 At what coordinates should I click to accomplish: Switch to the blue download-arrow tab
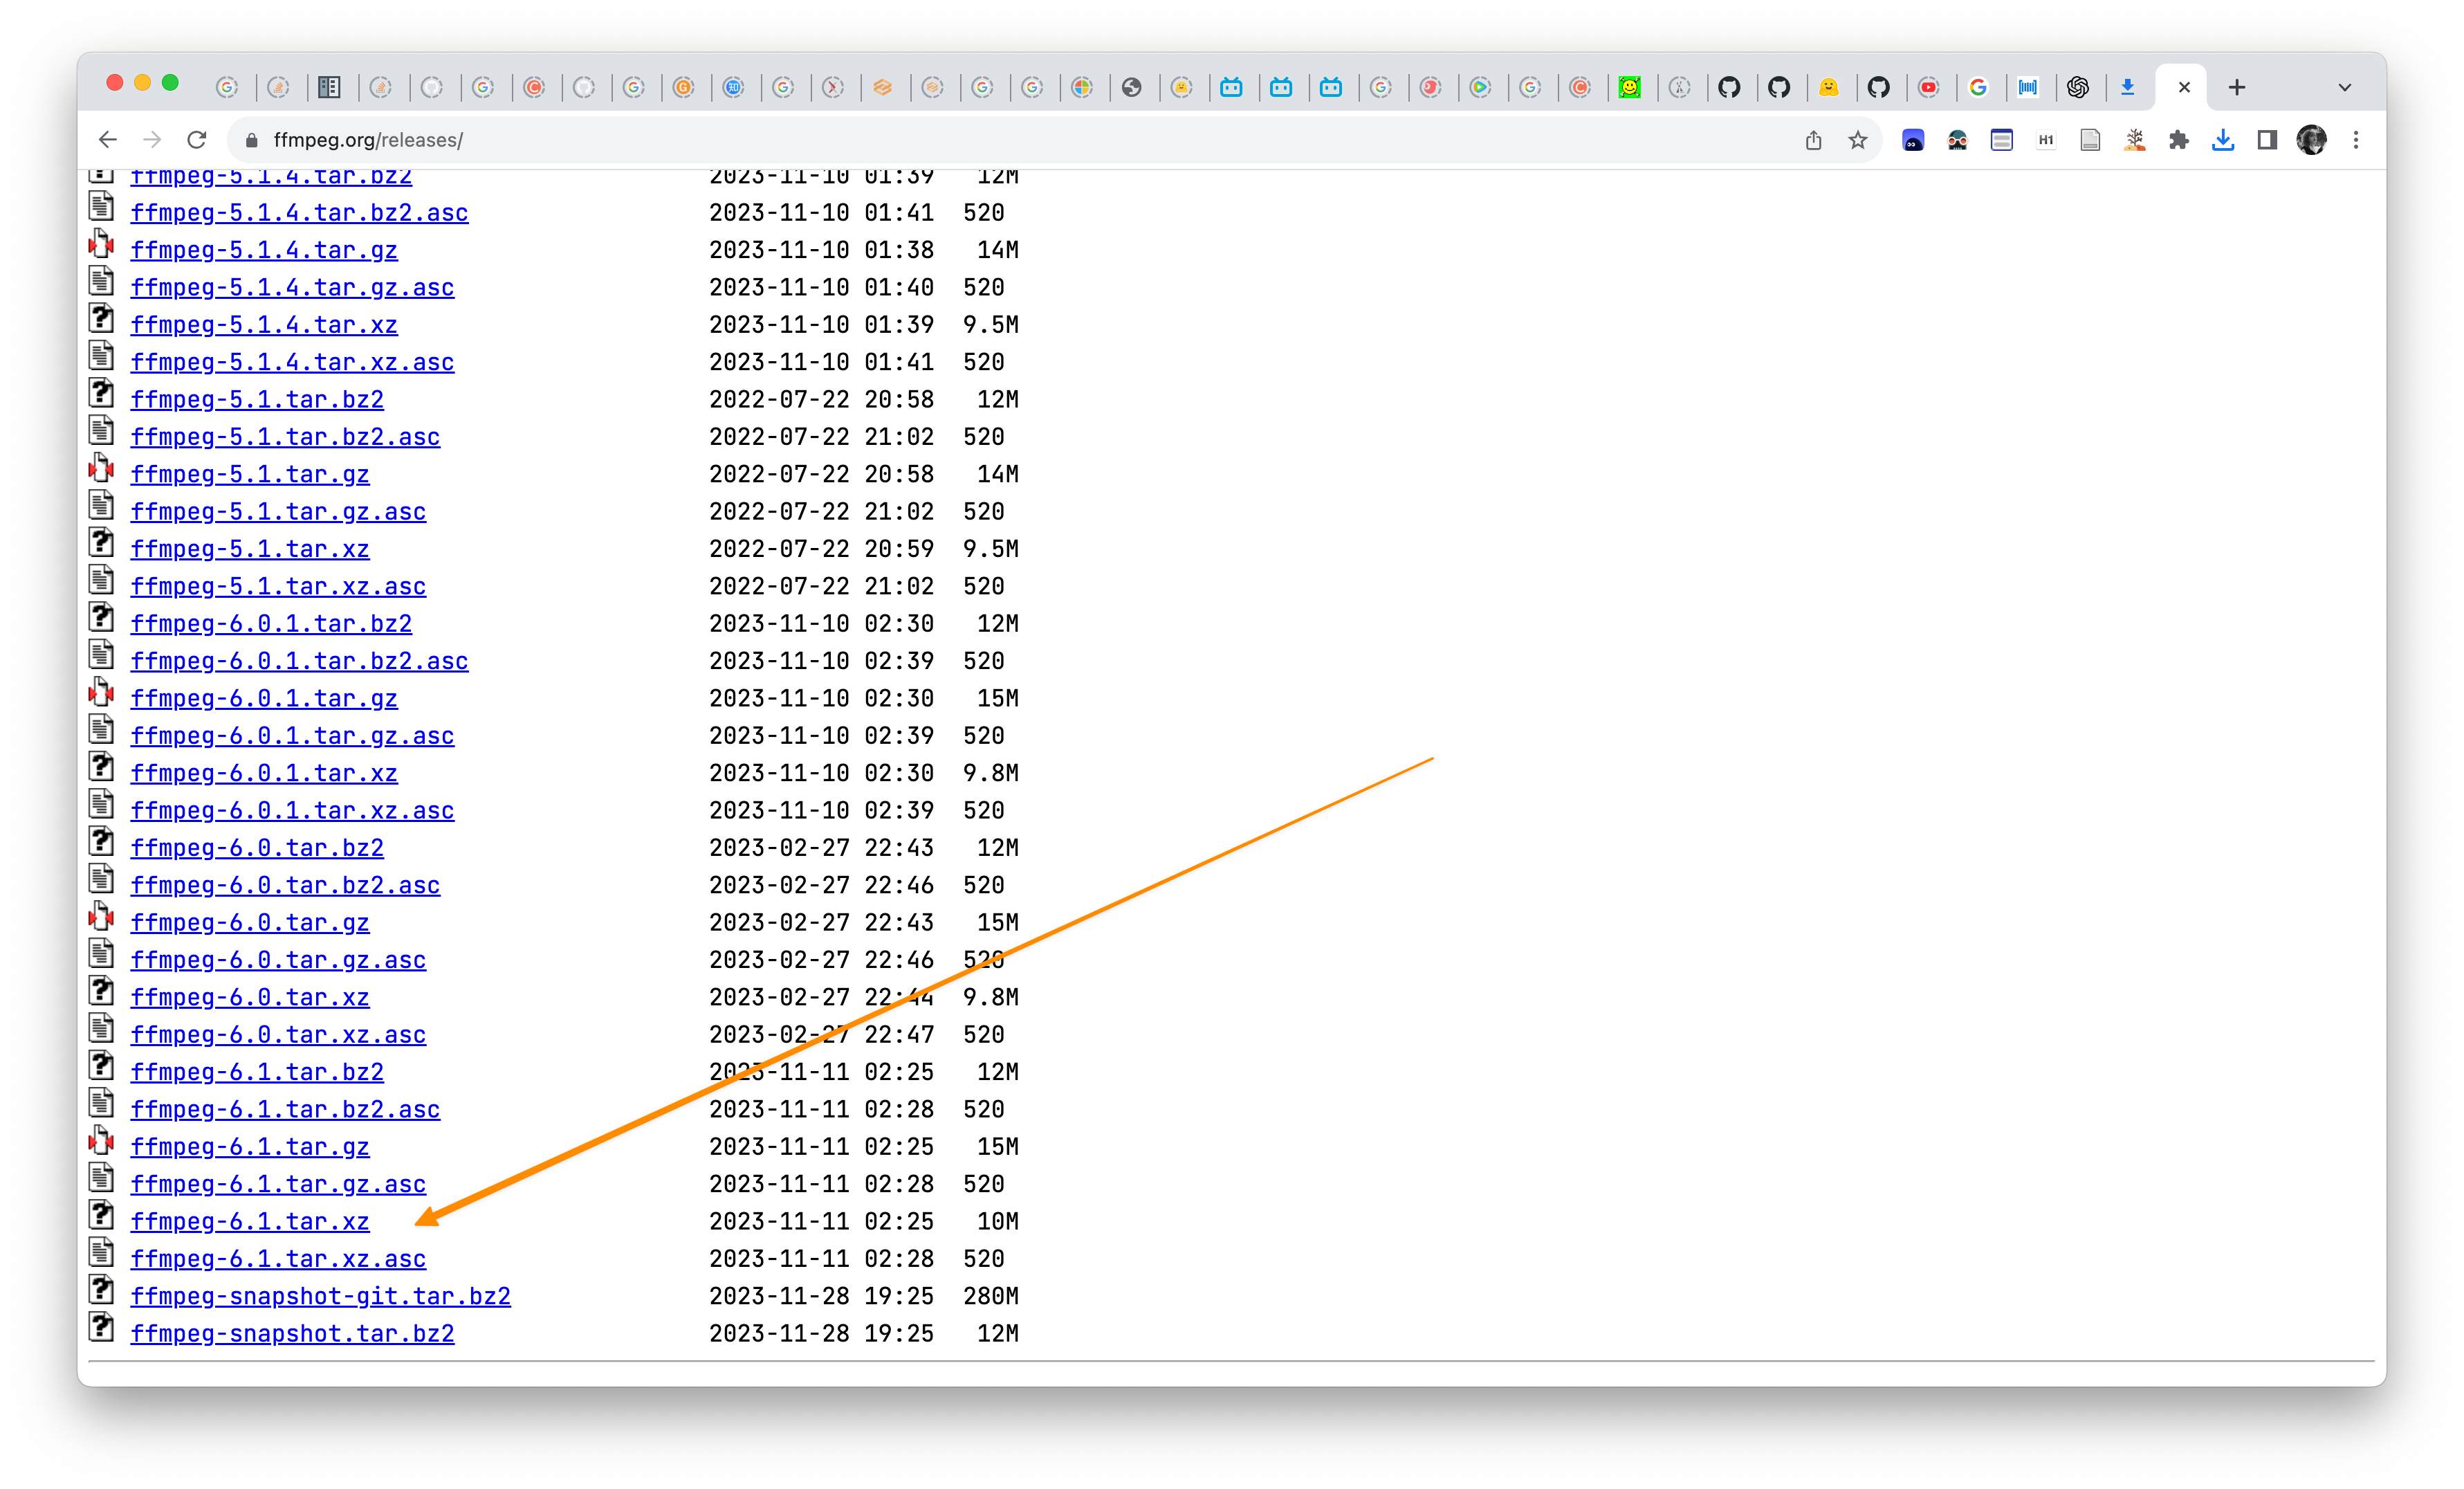point(2127,88)
